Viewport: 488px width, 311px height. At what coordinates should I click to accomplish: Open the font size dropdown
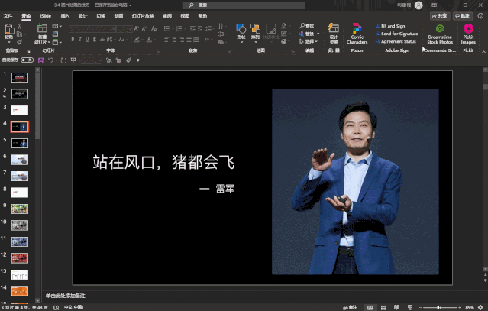click(131, 28)
